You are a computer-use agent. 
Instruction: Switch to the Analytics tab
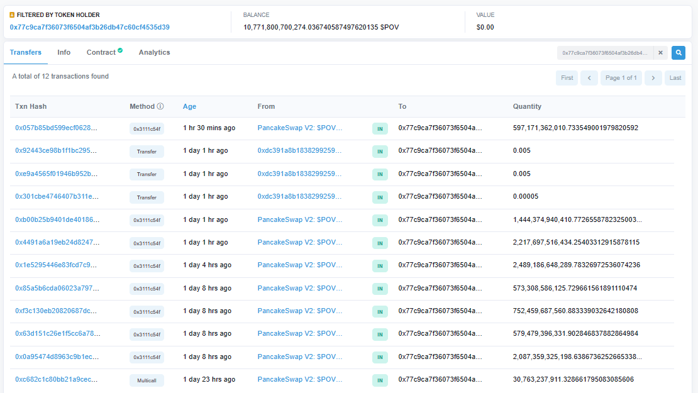coord(154,52)
